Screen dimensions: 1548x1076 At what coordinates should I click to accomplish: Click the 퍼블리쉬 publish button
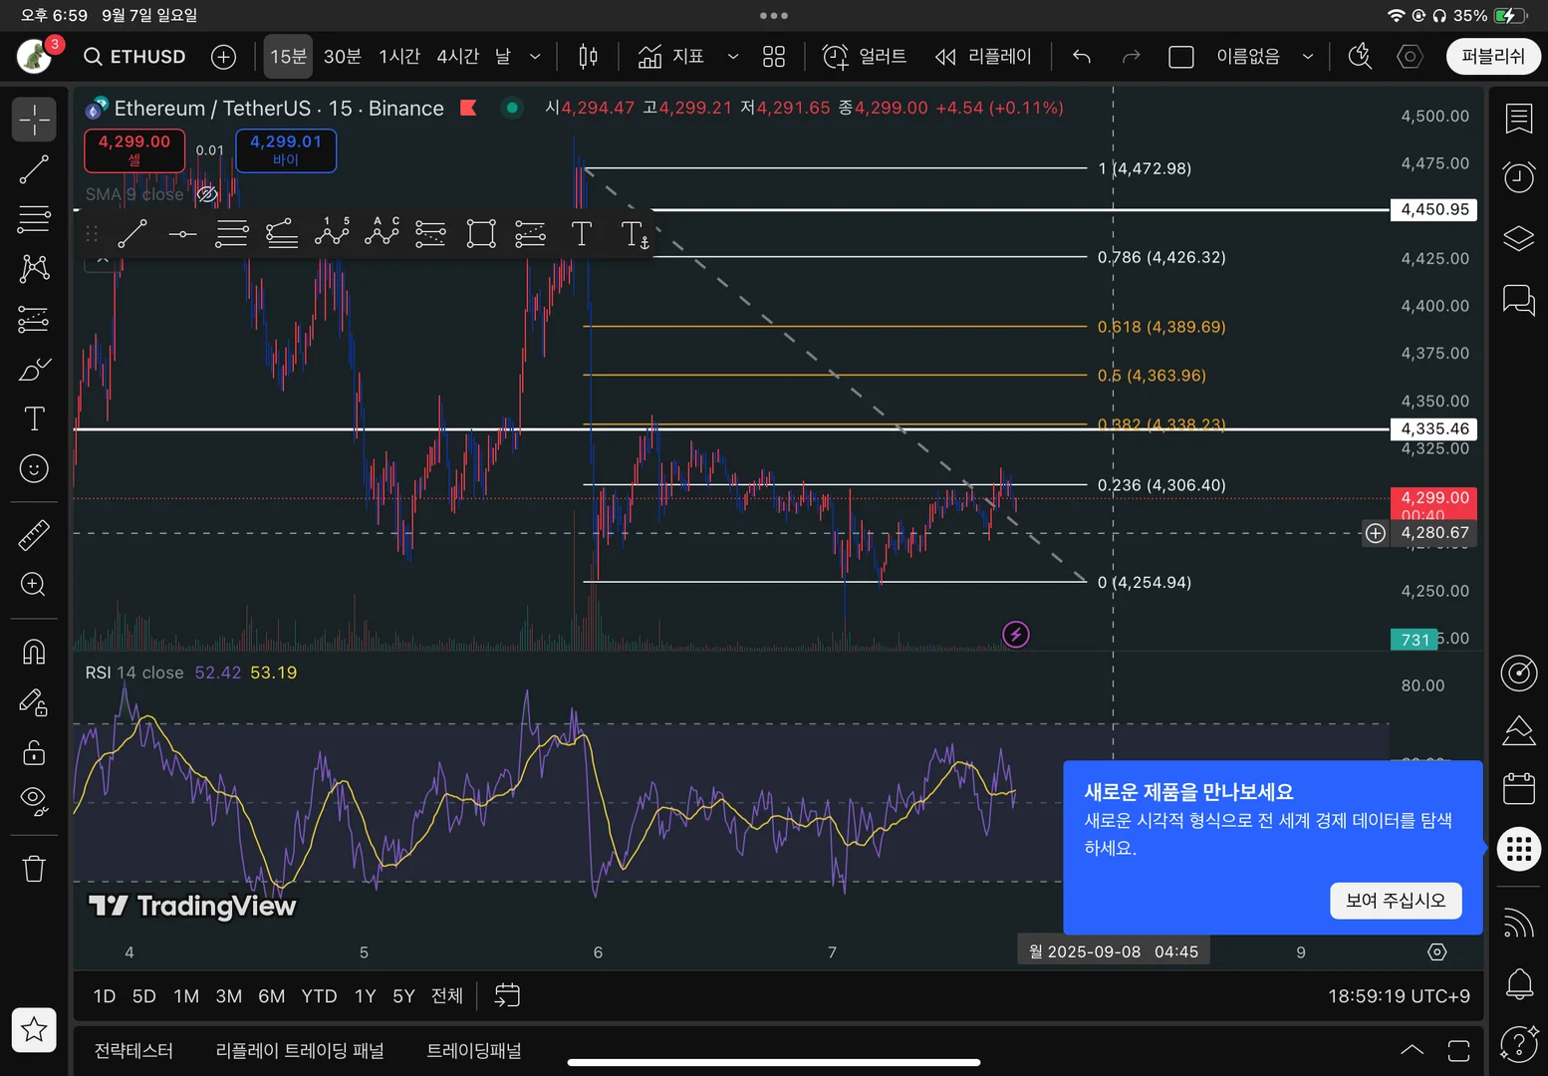coord(1493,57)
